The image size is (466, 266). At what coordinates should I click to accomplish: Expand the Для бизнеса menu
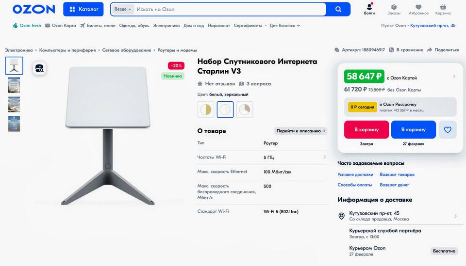coord(285,26)
